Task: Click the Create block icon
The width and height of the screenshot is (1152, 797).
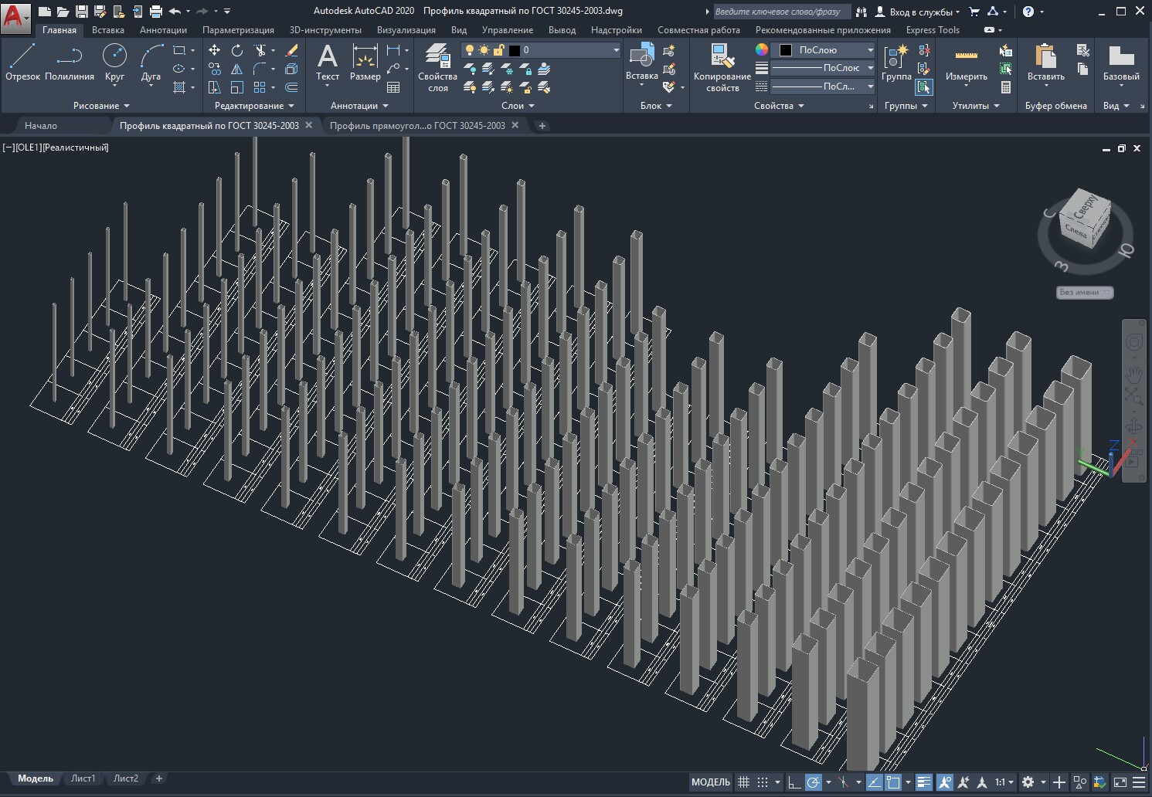Action: coord(669,50)
